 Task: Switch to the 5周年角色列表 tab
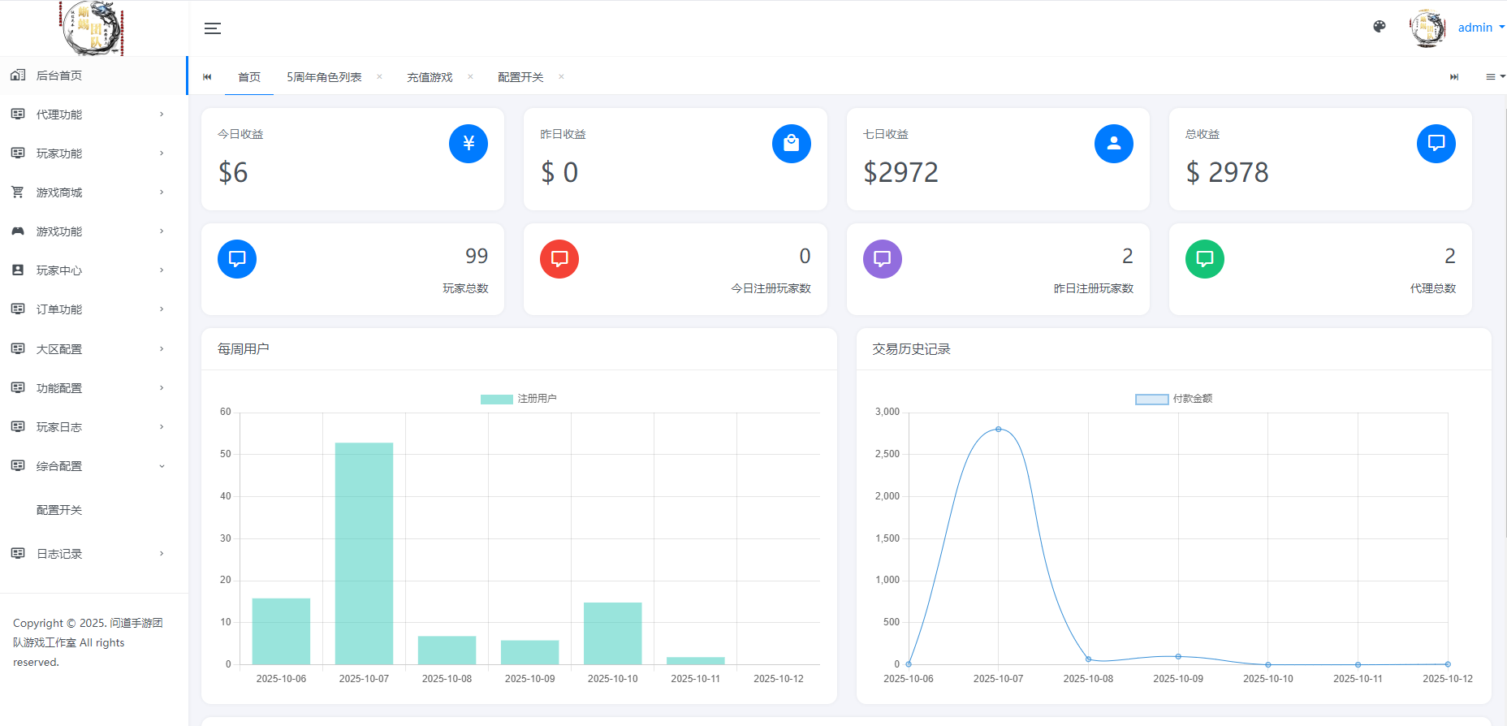(x=324, y=77)
